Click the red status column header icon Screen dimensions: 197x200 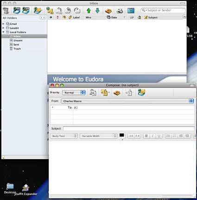[57, 18]
